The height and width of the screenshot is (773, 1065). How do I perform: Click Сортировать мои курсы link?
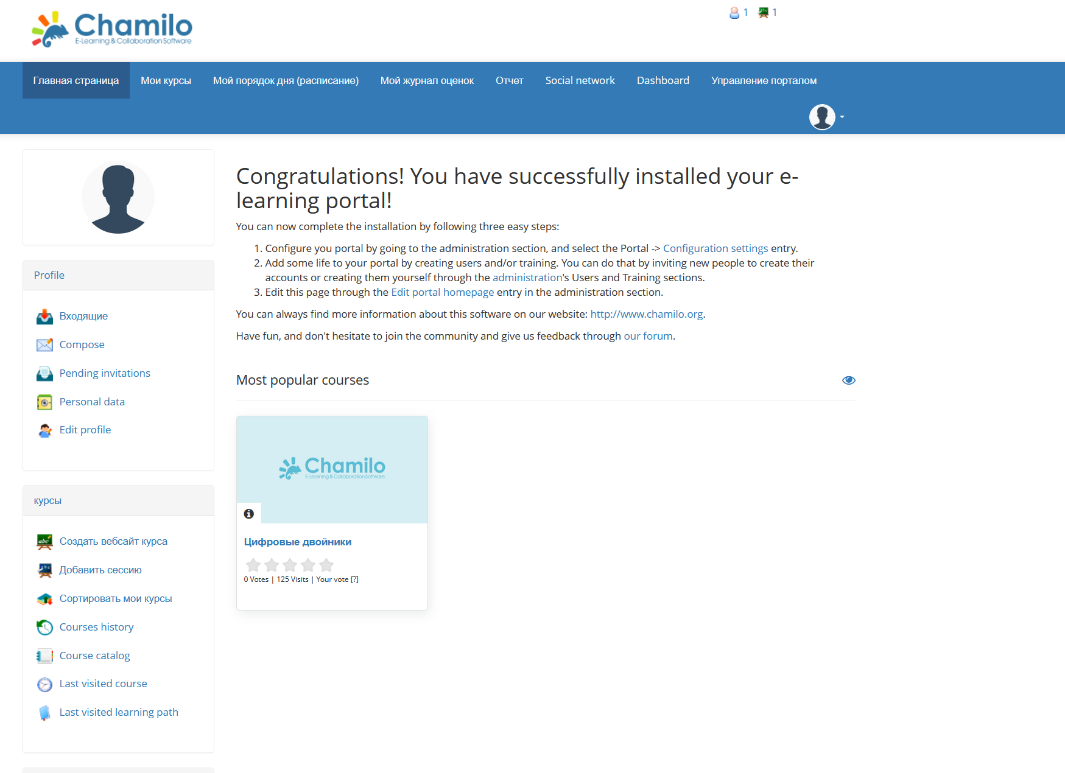click(x=116, y=598)
